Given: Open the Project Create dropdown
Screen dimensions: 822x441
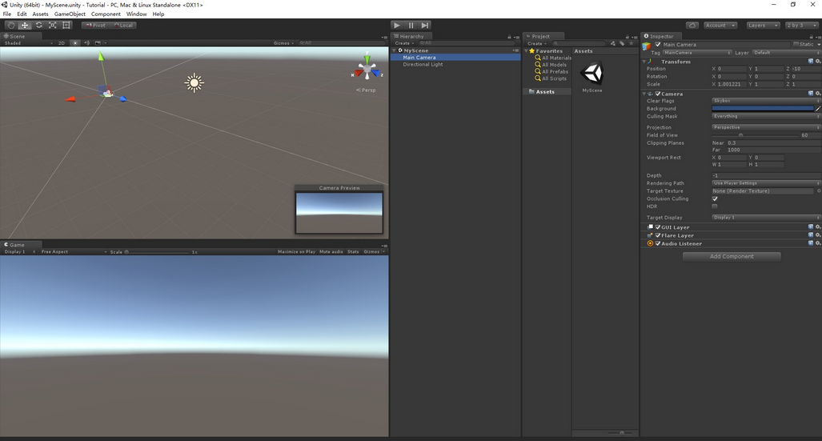Looking at the screenshot, I should pos(537,43).
